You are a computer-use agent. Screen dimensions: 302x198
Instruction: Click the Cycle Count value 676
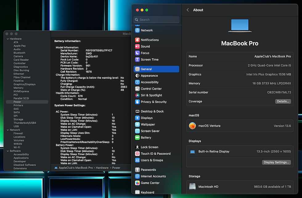80,96
